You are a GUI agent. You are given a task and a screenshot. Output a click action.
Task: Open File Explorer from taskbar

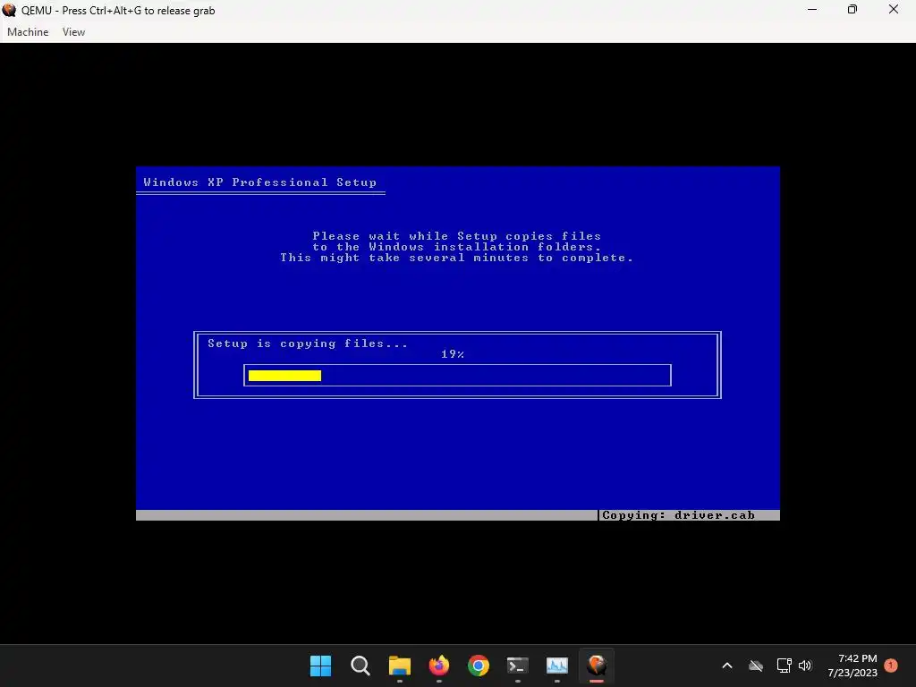pos(400,666)
